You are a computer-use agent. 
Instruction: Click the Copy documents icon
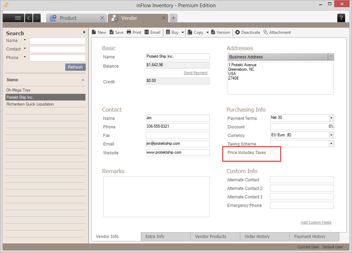click(x=190, y=32)
